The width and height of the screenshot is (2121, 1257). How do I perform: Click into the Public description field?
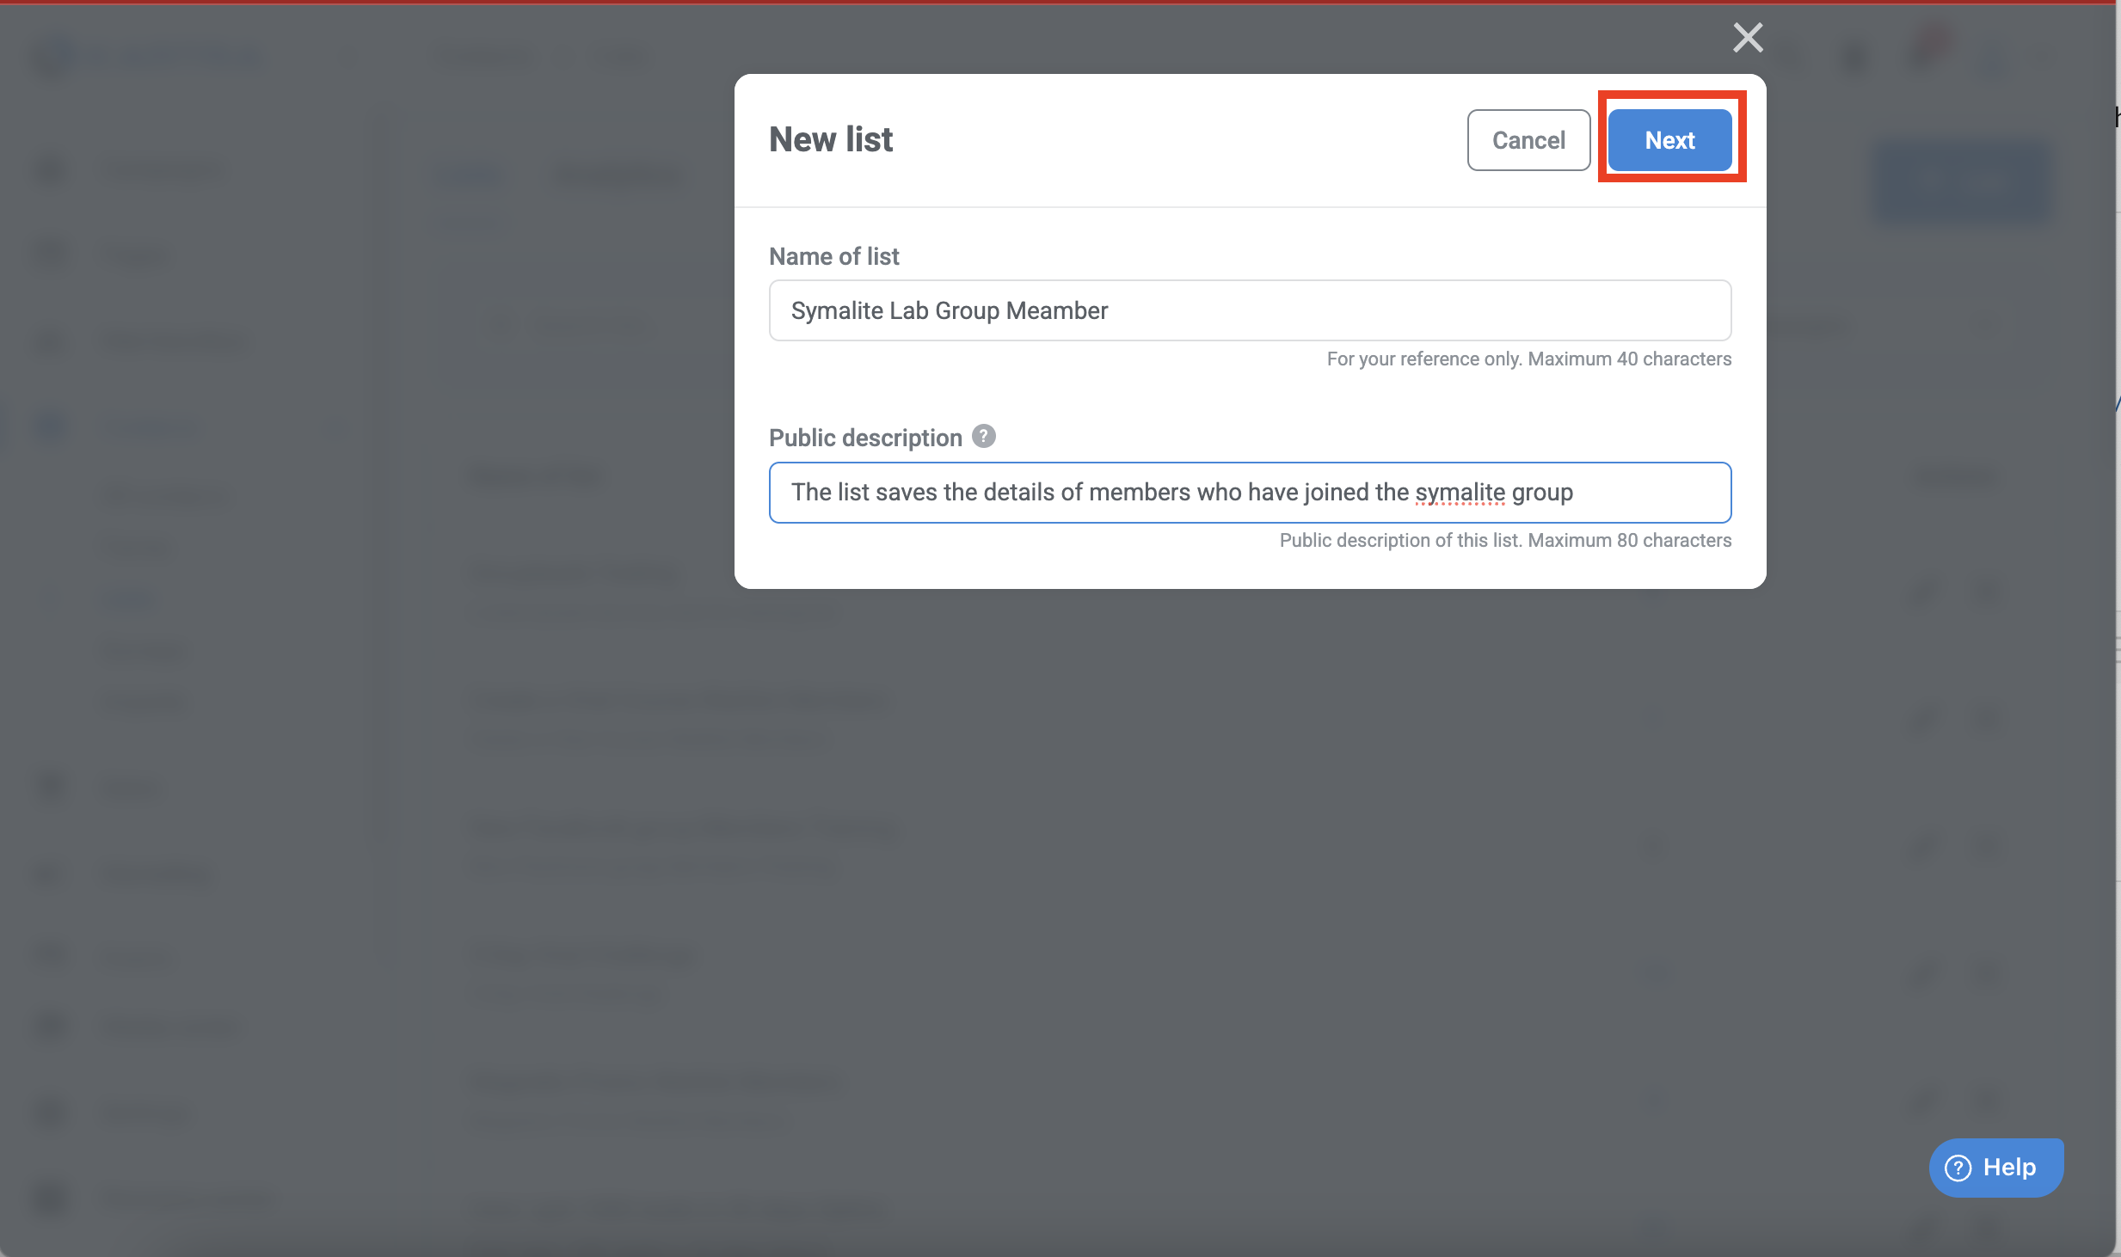click(x=1249, y=493)
